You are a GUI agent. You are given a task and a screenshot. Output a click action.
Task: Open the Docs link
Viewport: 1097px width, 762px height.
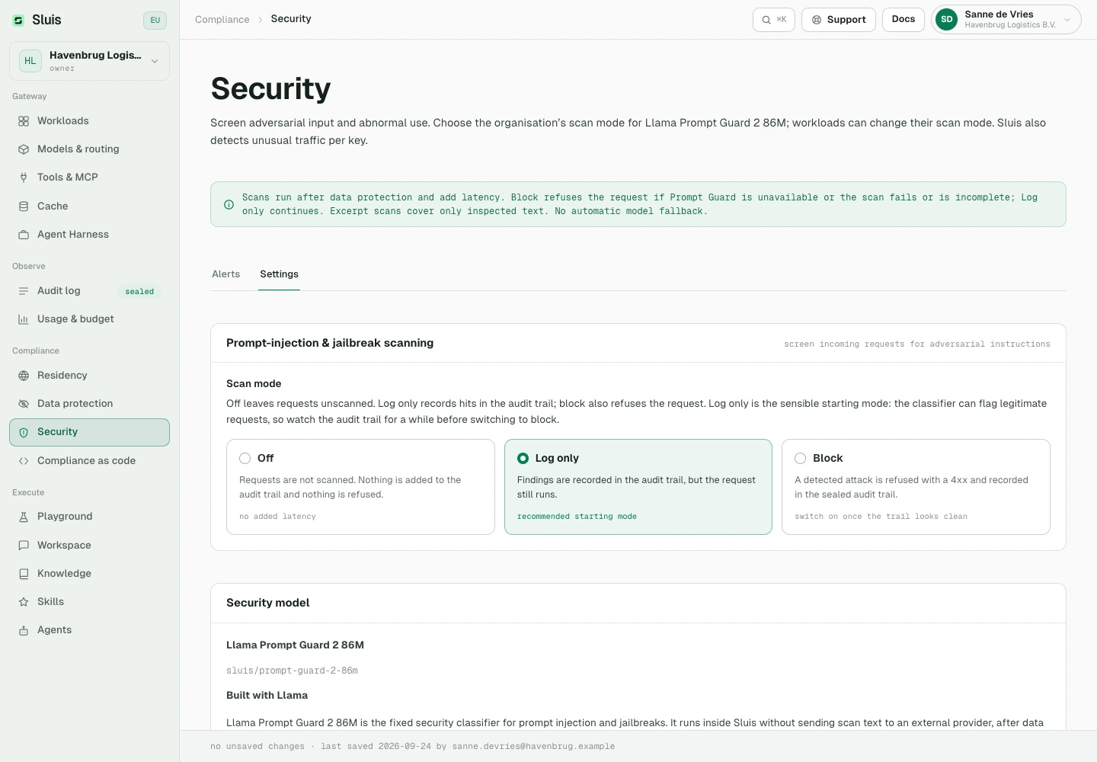click(x=904, y=20)
